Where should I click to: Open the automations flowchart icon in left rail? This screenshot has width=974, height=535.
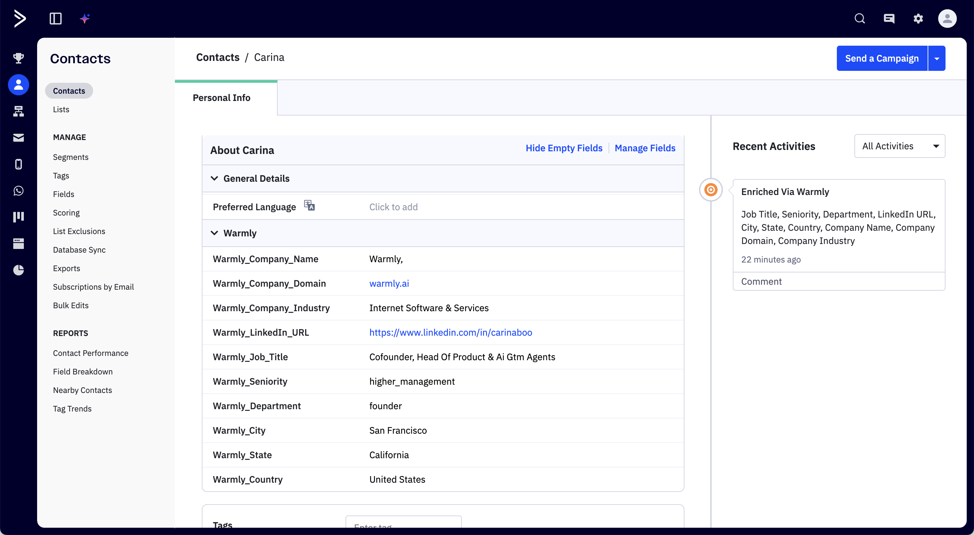tap(19, 111)
